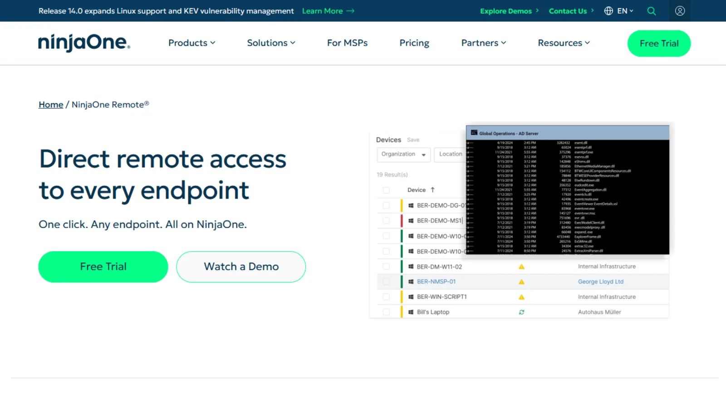726x408 pixels.
Task: Click the Device column sort arrow
Action: [x=432, y=190]
